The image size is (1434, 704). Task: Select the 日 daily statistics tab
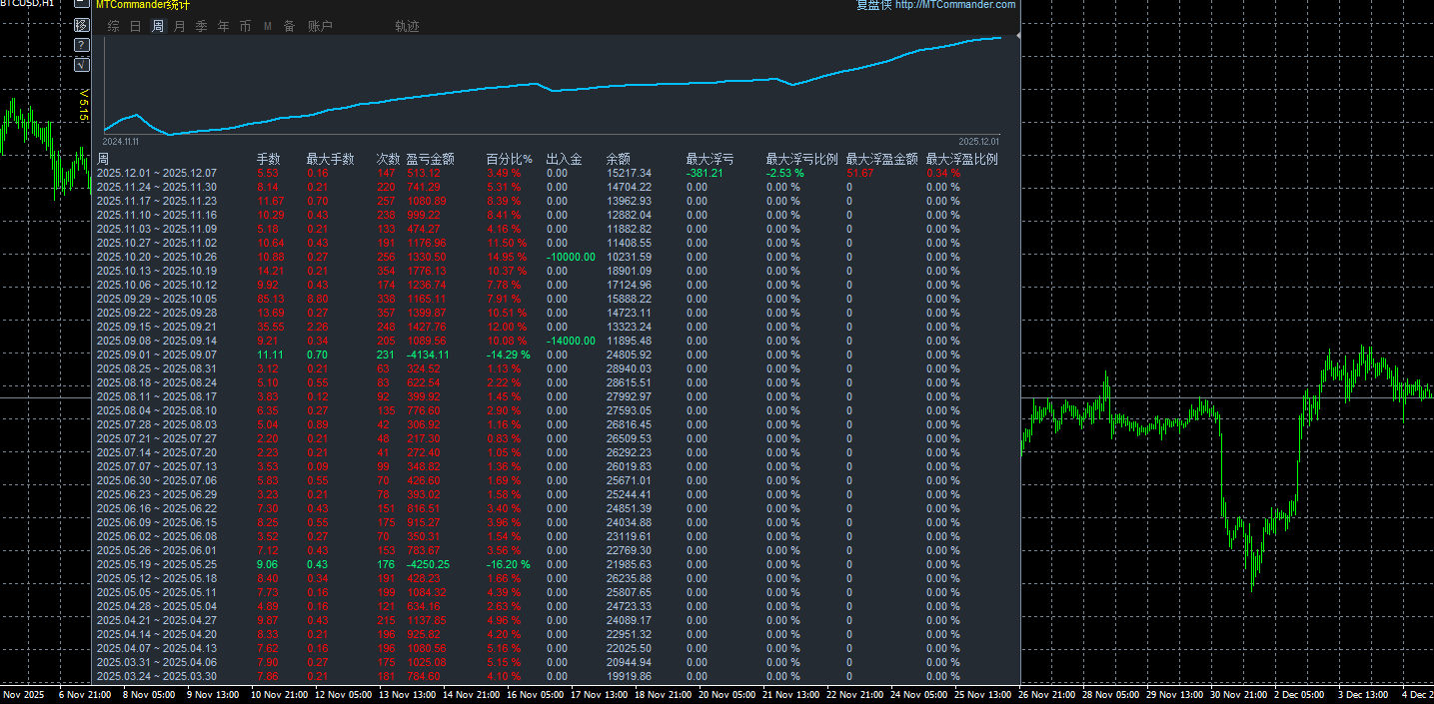136,27
